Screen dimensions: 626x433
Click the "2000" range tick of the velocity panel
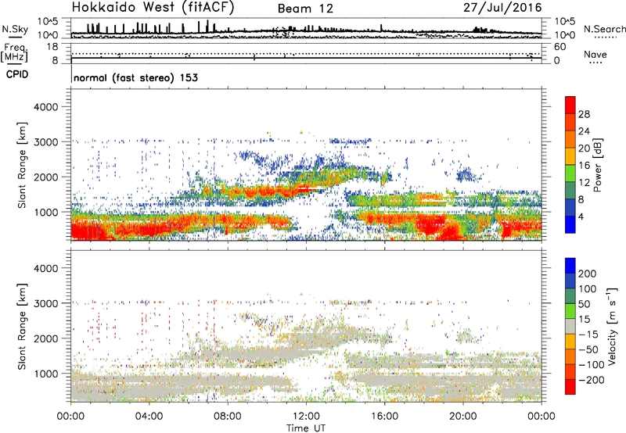click(x=45, y=338)
